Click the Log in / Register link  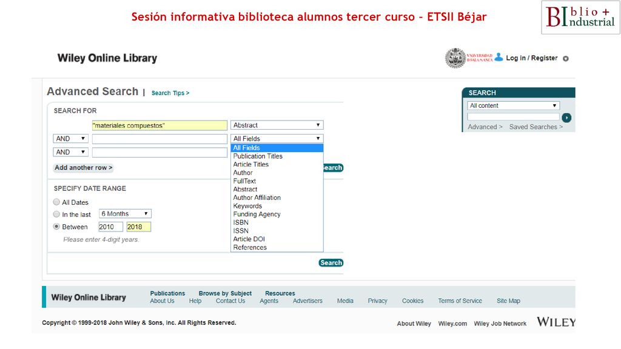click(x=531, y=58)
